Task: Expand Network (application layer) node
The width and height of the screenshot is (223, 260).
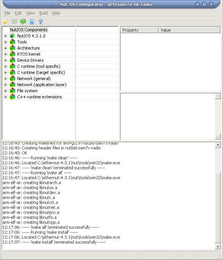Action: click(x=5, y=85)
